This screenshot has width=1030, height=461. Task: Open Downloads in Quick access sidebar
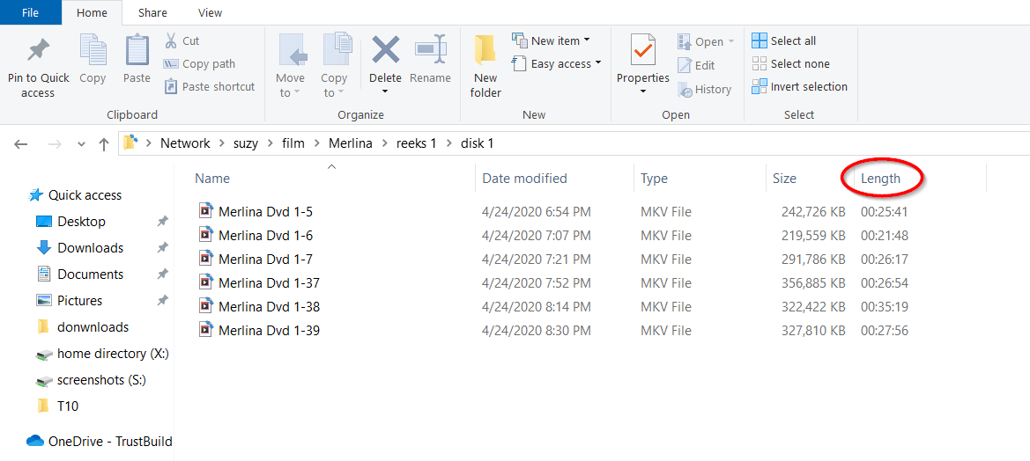(90, 248)
